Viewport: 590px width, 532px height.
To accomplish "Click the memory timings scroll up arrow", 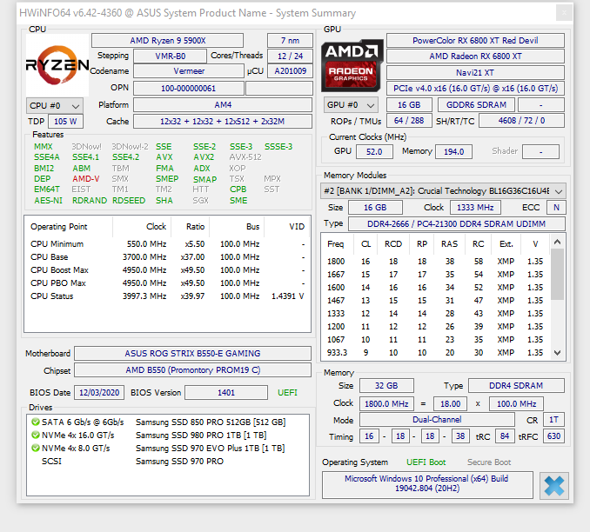I will click(x=557, y=242).
